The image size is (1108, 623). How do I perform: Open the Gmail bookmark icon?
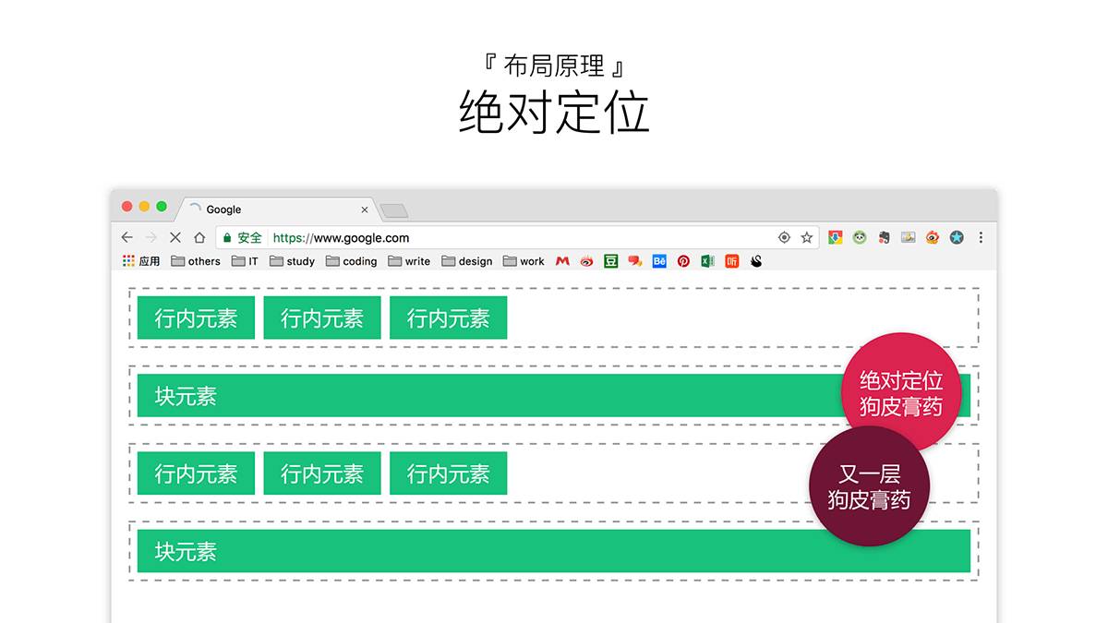click(x=562, y=261)
